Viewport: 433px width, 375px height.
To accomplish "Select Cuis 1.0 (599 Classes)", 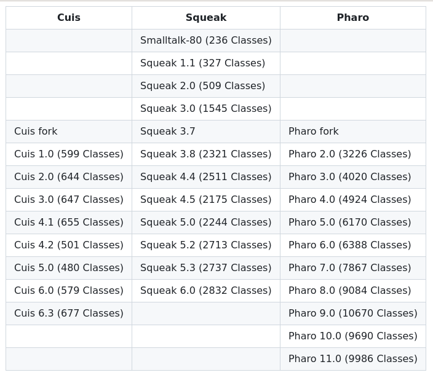I will (x=69, y=154).
